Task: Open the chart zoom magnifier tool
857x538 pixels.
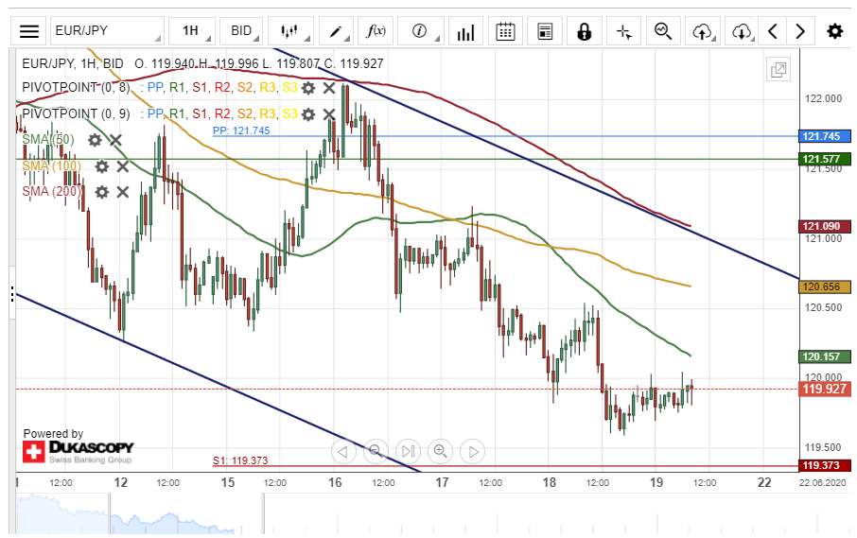Action: [663, 31]
